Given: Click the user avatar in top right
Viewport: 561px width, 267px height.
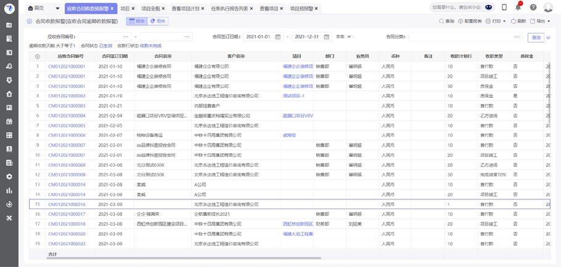Looking at the screenshot, I should coord(548,7).
